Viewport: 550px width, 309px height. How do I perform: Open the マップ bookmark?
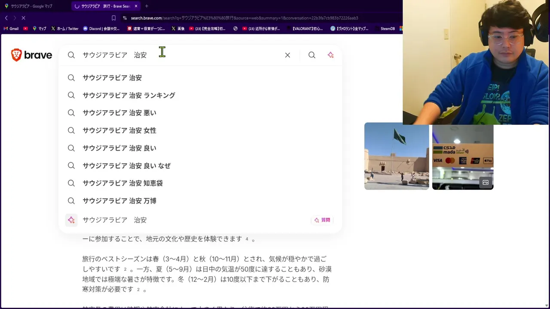click(40, 29)
